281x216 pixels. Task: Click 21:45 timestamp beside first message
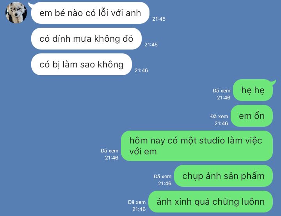click(159, 19)
